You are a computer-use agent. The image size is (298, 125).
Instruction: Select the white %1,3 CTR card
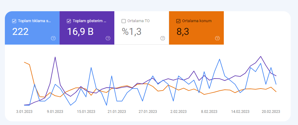click(x=142, y=28)
